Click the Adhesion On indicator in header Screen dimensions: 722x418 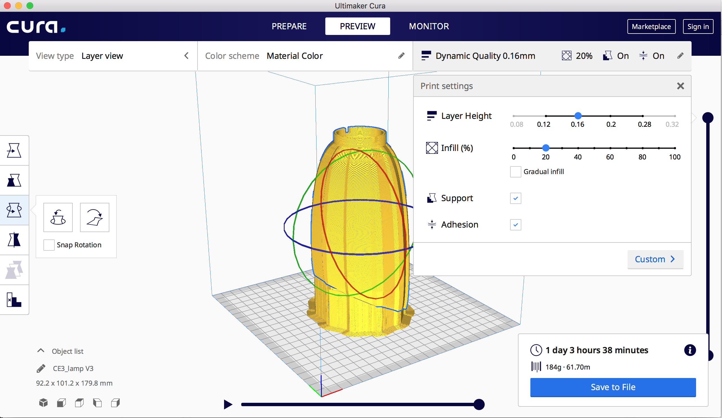tap(652, 56)
